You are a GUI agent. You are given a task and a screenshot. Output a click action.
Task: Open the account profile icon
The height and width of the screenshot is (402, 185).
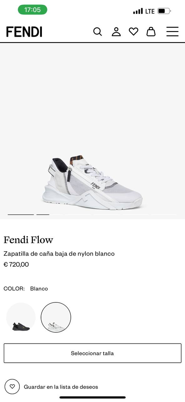116,32
